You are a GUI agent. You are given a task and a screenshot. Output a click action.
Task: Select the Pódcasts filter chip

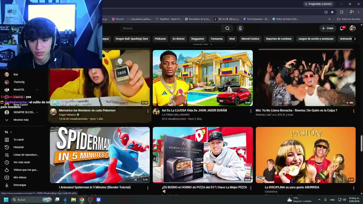[160, 39]
